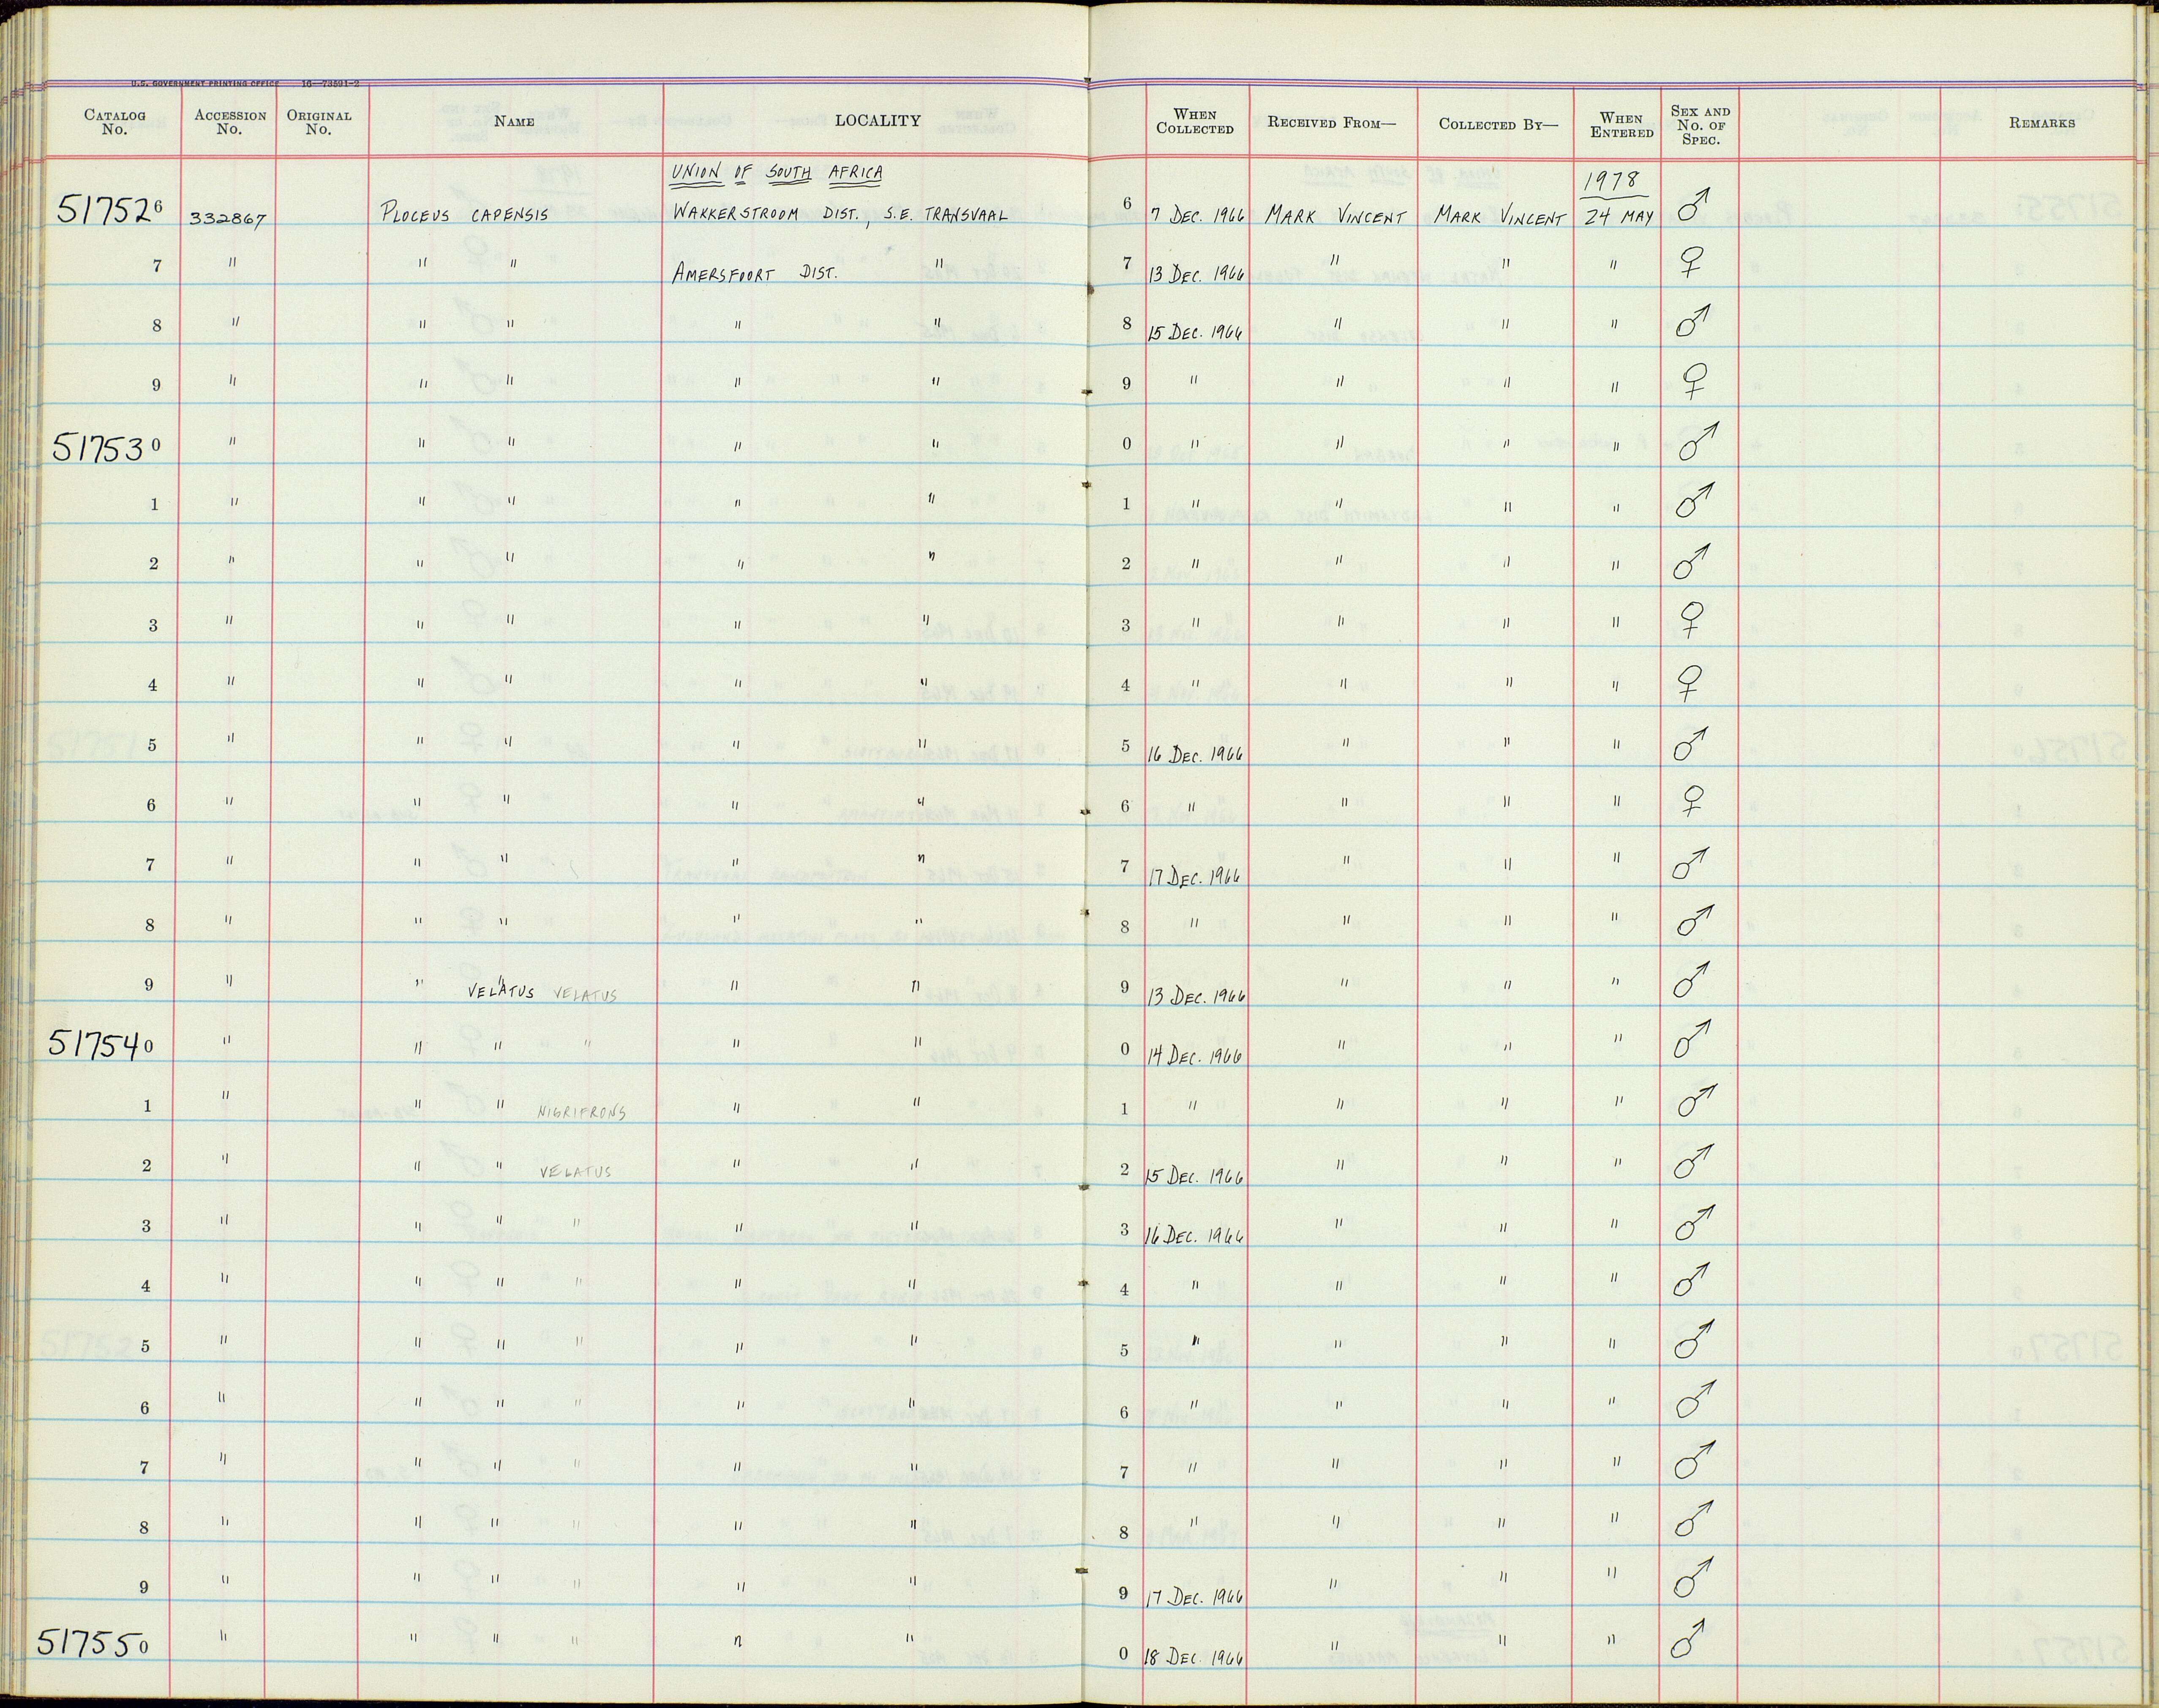Click the When Entered column header
The image size is (2159, 1708).
[1621, 125]
